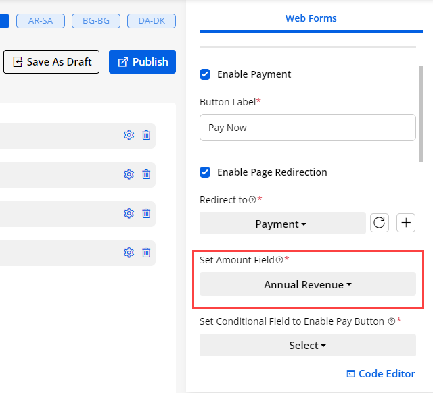Select the AR-SA language tab

pyautogui.click(x=41, y=21)
